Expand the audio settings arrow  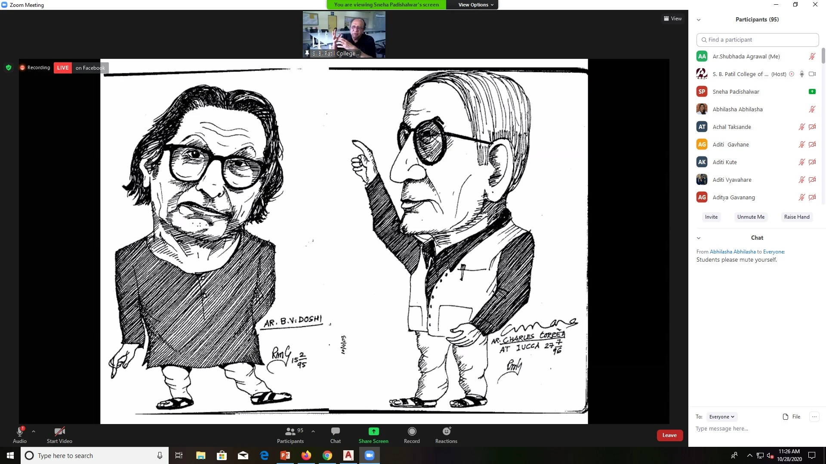click(34, 431)
